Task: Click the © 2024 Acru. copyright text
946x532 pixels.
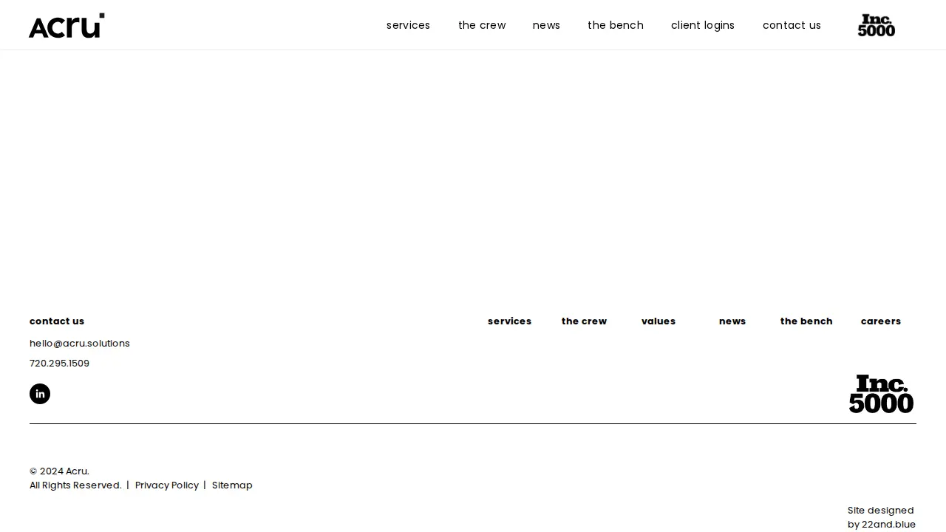Action: pos(59,471)
